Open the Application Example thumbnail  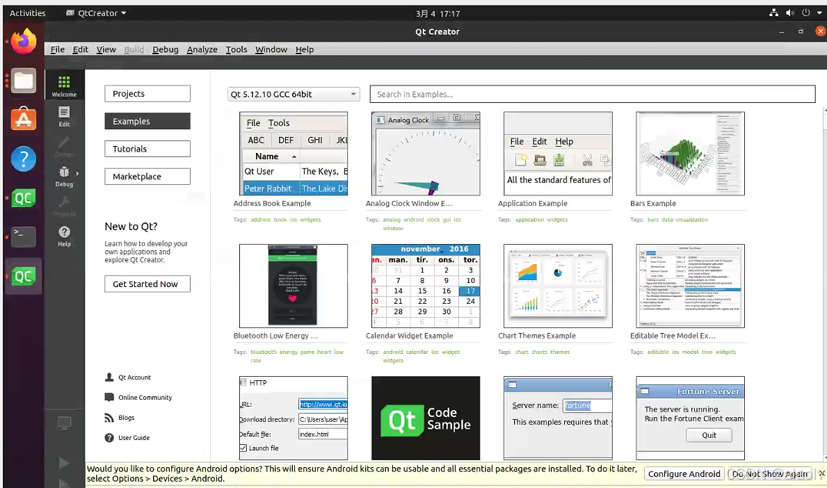(558, 154)
